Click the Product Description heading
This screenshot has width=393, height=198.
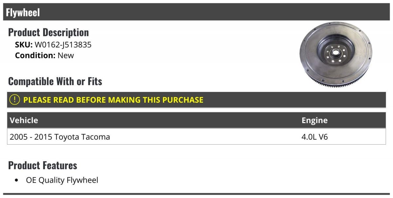[x=48, y=32]
